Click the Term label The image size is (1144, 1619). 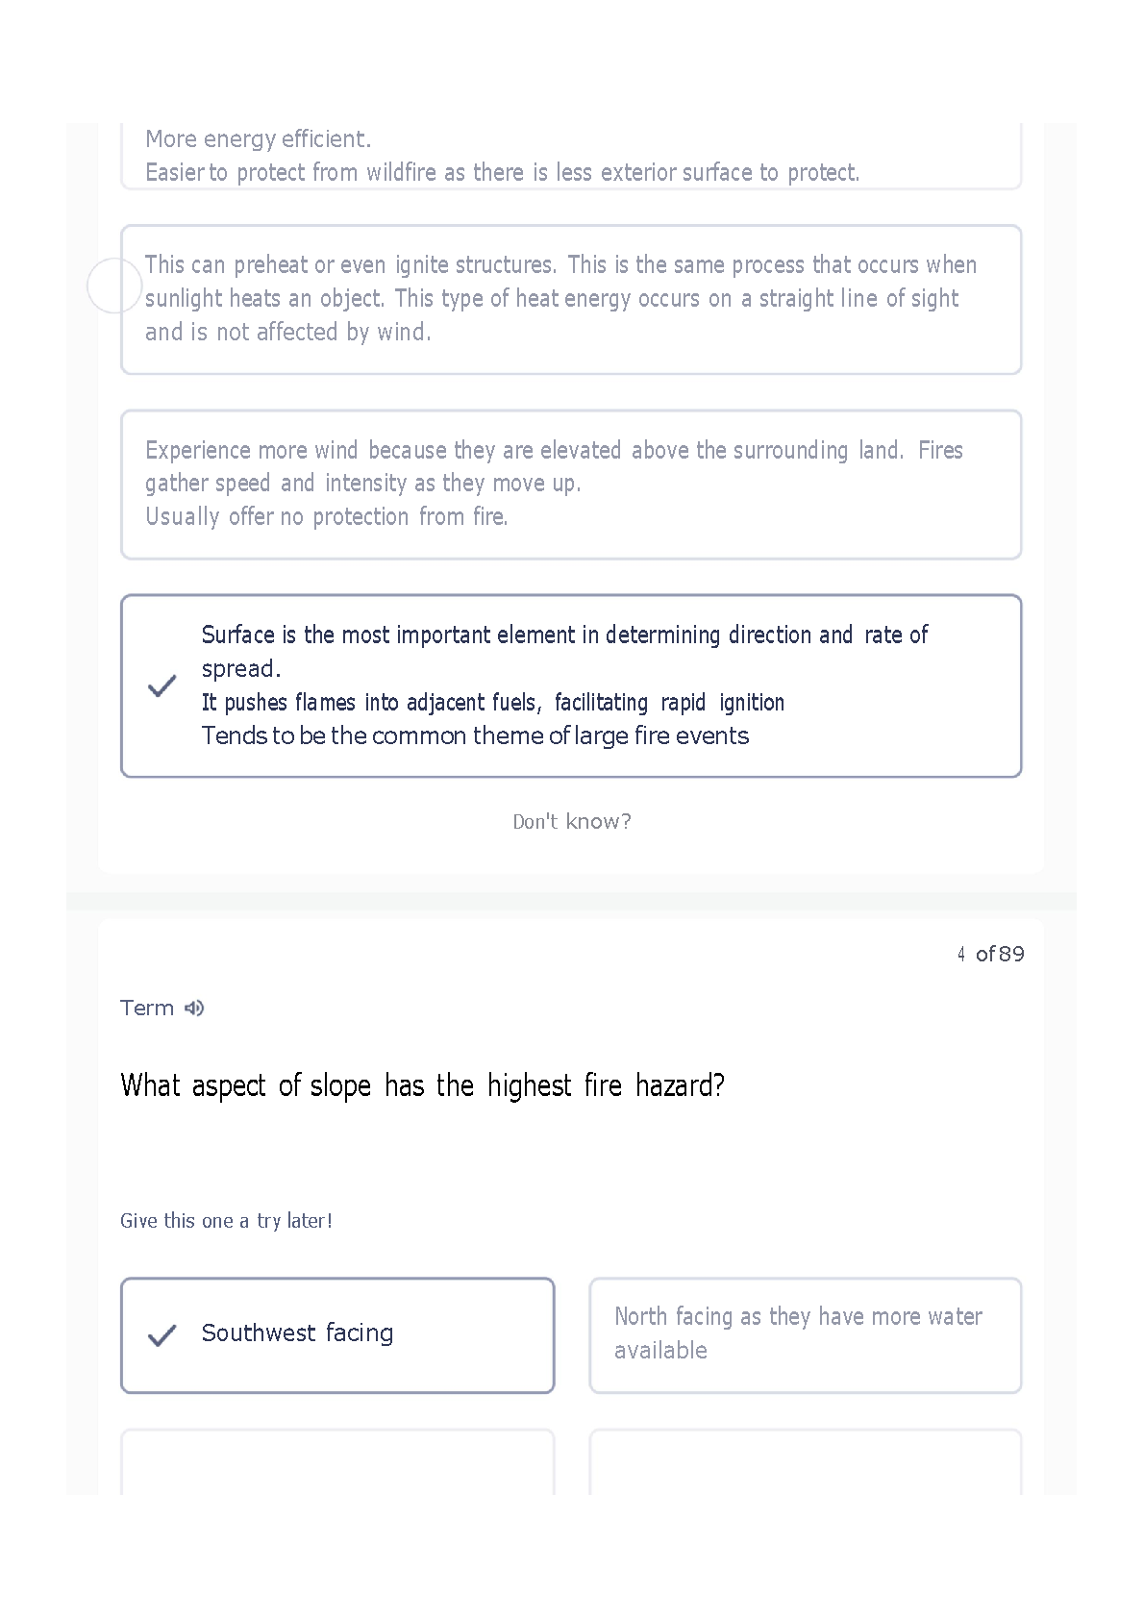[147, 1008]
